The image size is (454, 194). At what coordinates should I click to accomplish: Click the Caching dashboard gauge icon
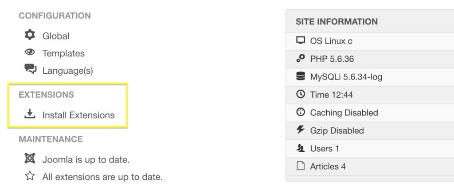pyautogui.click(x=301, y=112)
